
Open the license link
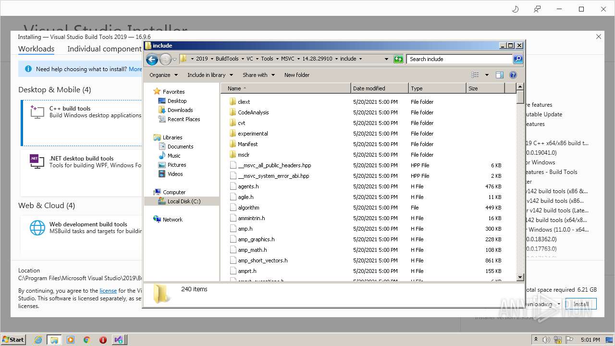[x=108, y=291]
